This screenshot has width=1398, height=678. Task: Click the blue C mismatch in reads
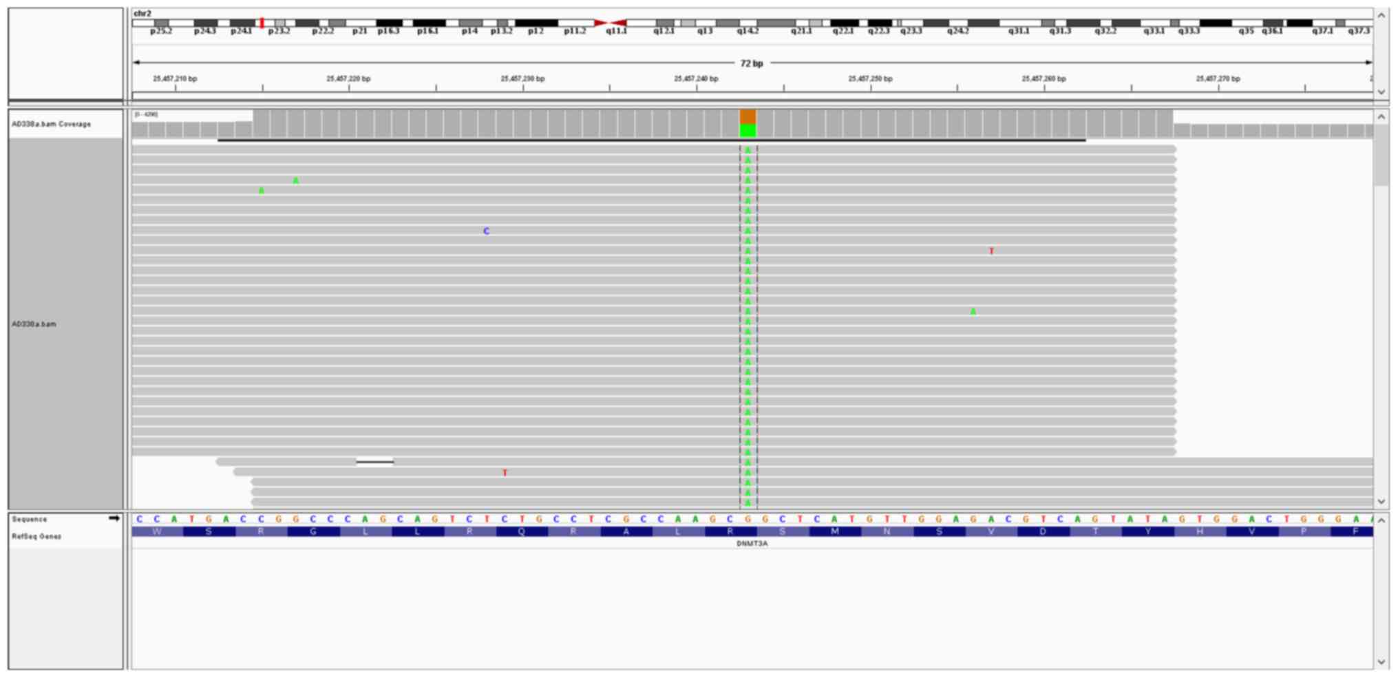487,231
